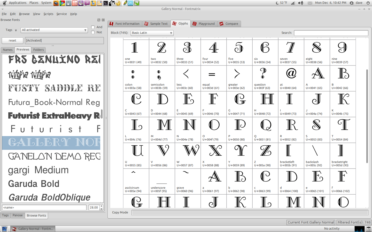Open the mail envelope launcher icon

coord(99,3)
